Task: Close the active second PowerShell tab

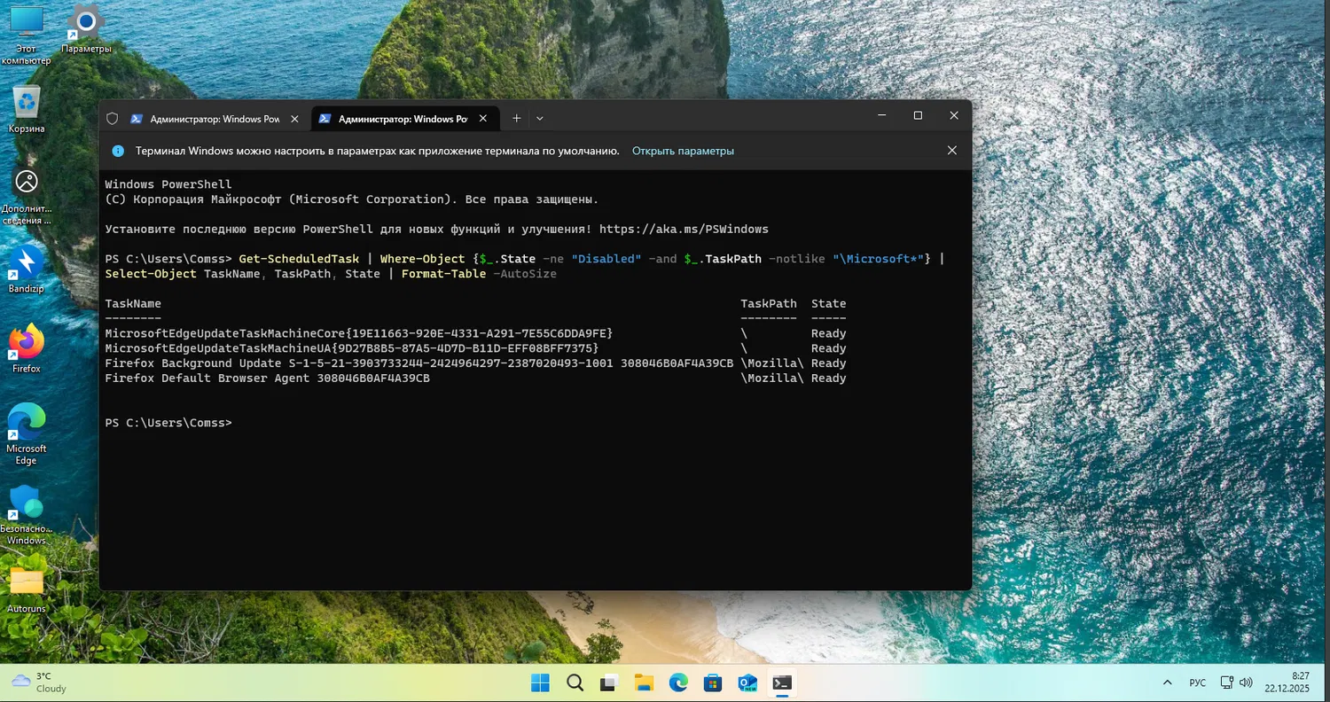Action: point(484,119)
